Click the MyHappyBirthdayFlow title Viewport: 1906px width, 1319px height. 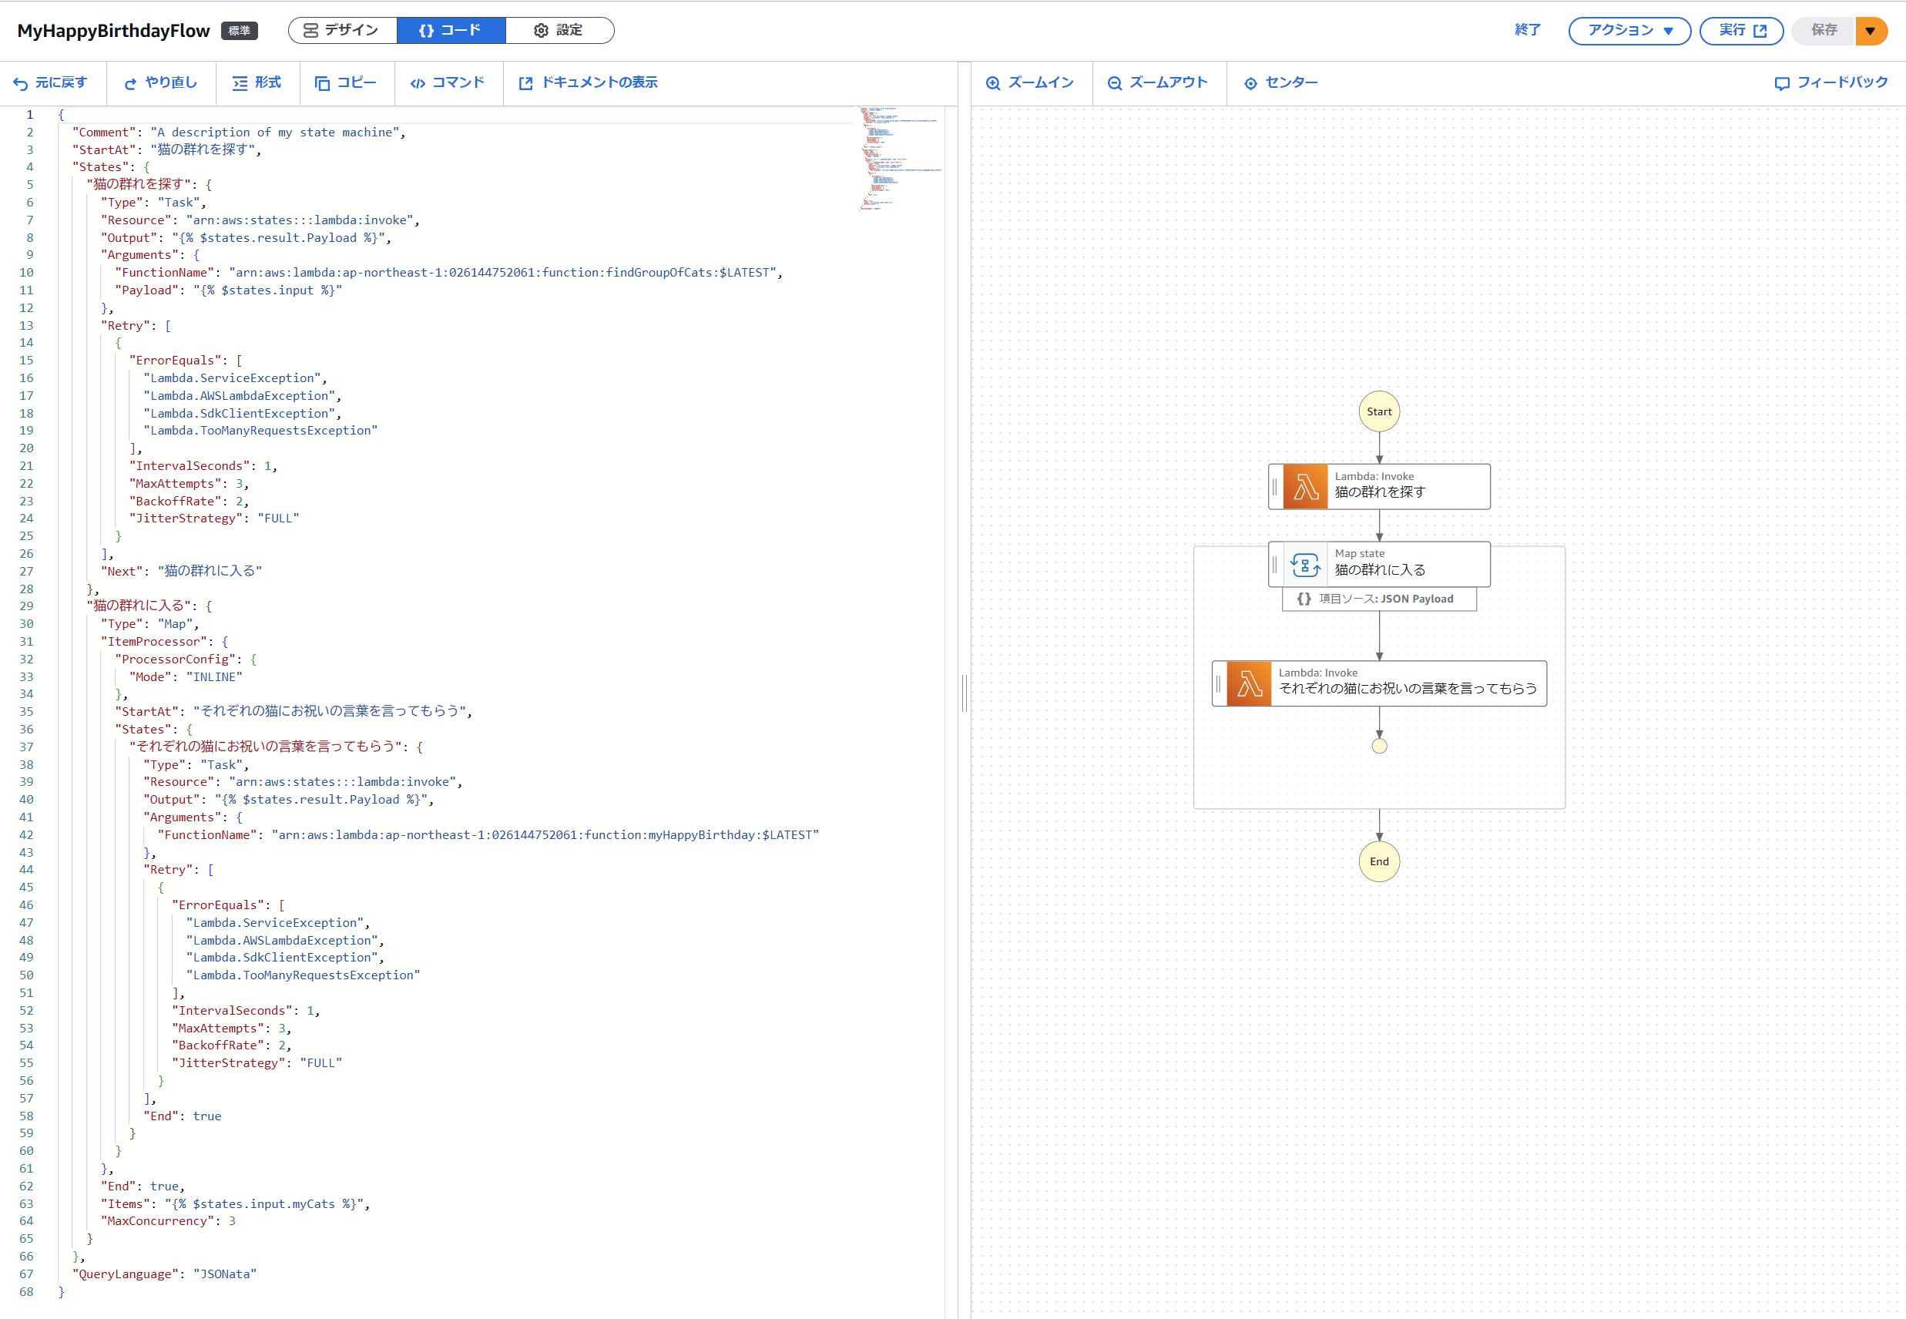coord(114,31)
